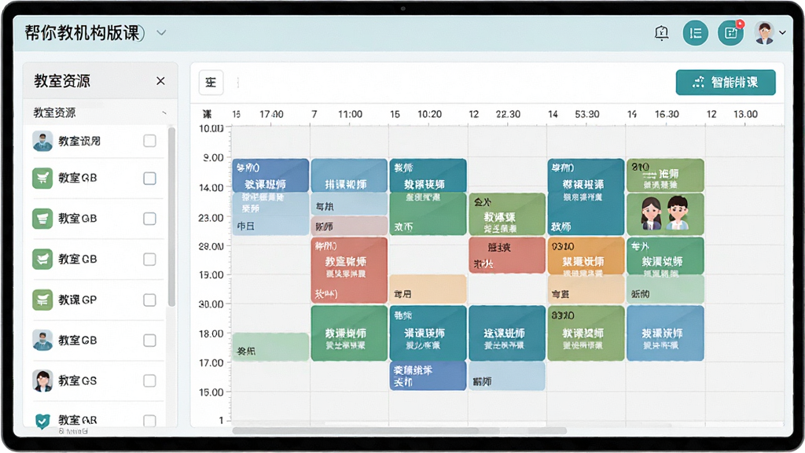The image size is (805, 453).
Task: Click the 车 button above the timetable
Action: [x=211, y=82]
